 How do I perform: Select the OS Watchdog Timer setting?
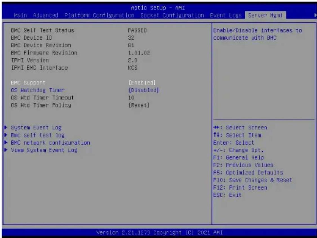pos(38,90)
